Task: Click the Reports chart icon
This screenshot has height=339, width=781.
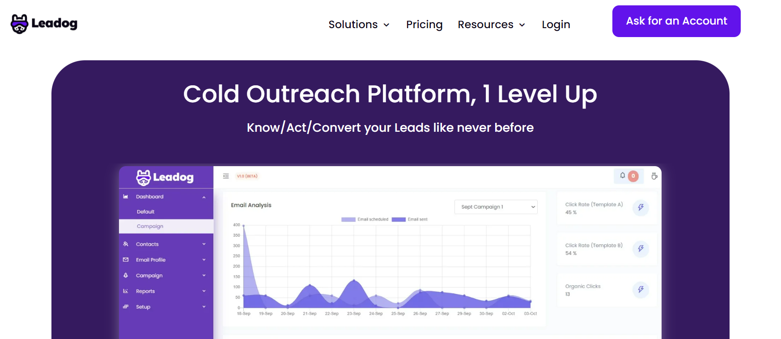Action: point(126,291)
